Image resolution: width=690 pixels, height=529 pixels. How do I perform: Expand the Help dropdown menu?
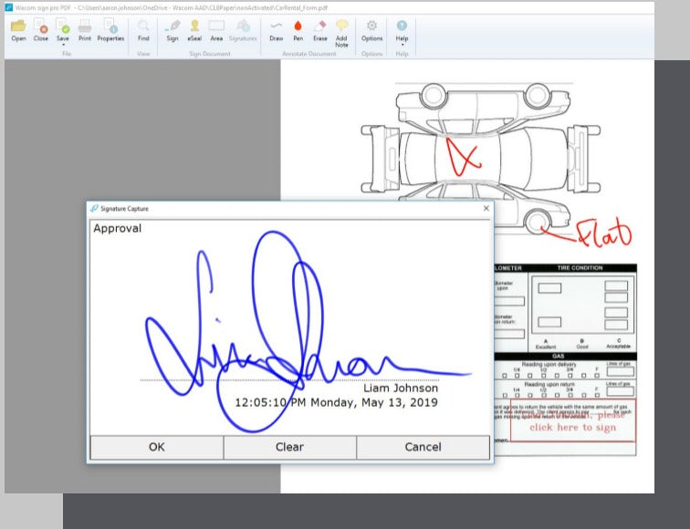(x=402, y=45)
